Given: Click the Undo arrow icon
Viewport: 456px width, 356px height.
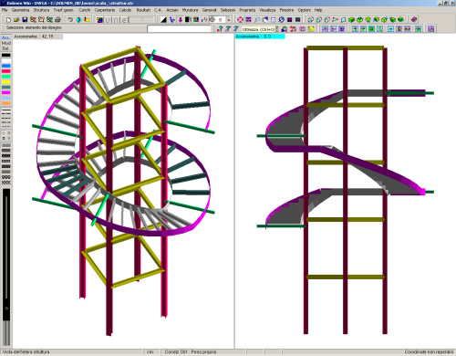Looking at the screenshot, I should 70,20.
